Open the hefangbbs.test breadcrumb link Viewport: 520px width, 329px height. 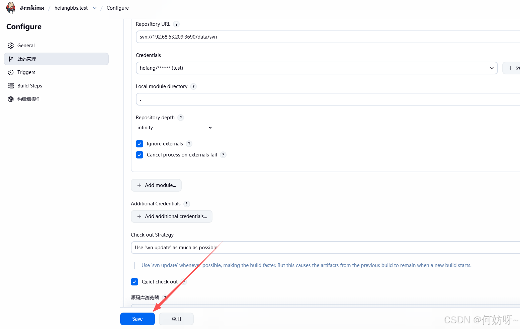pyautogui.click(x=71, y=8)
